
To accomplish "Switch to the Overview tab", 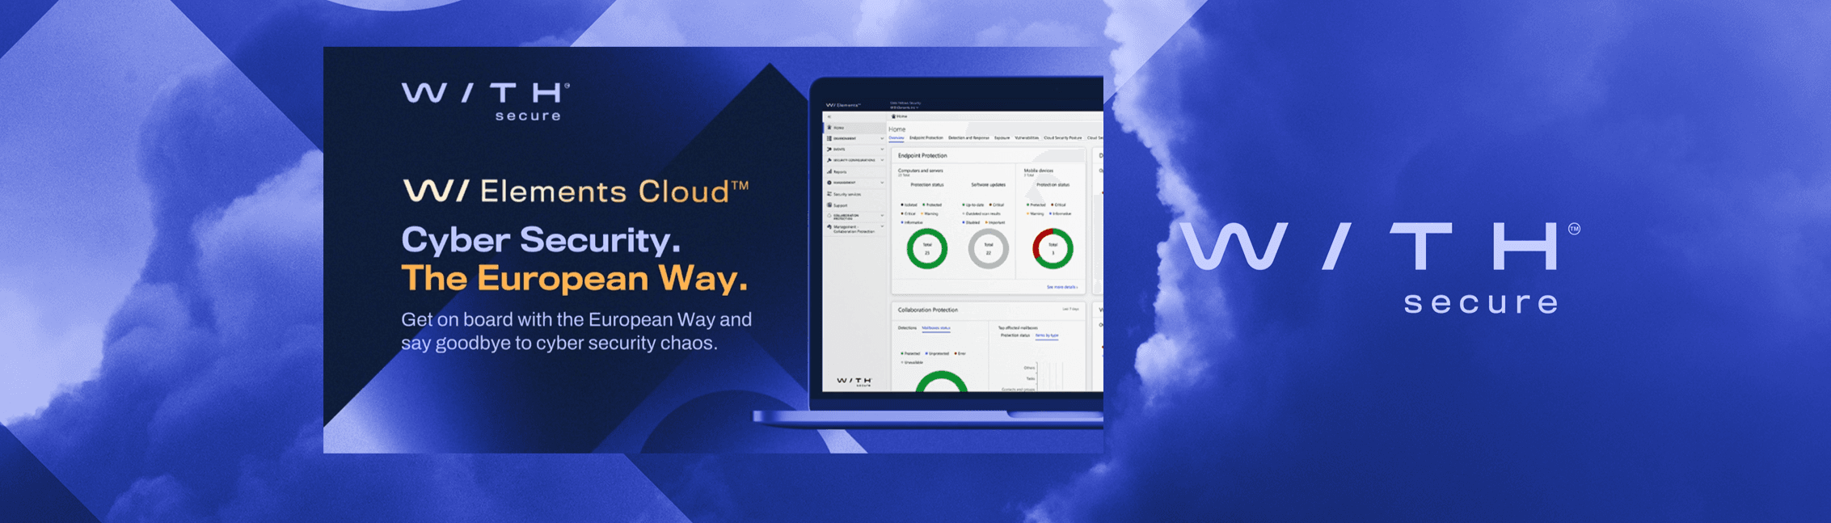I will pyautogui.click(x=897, y=138).
